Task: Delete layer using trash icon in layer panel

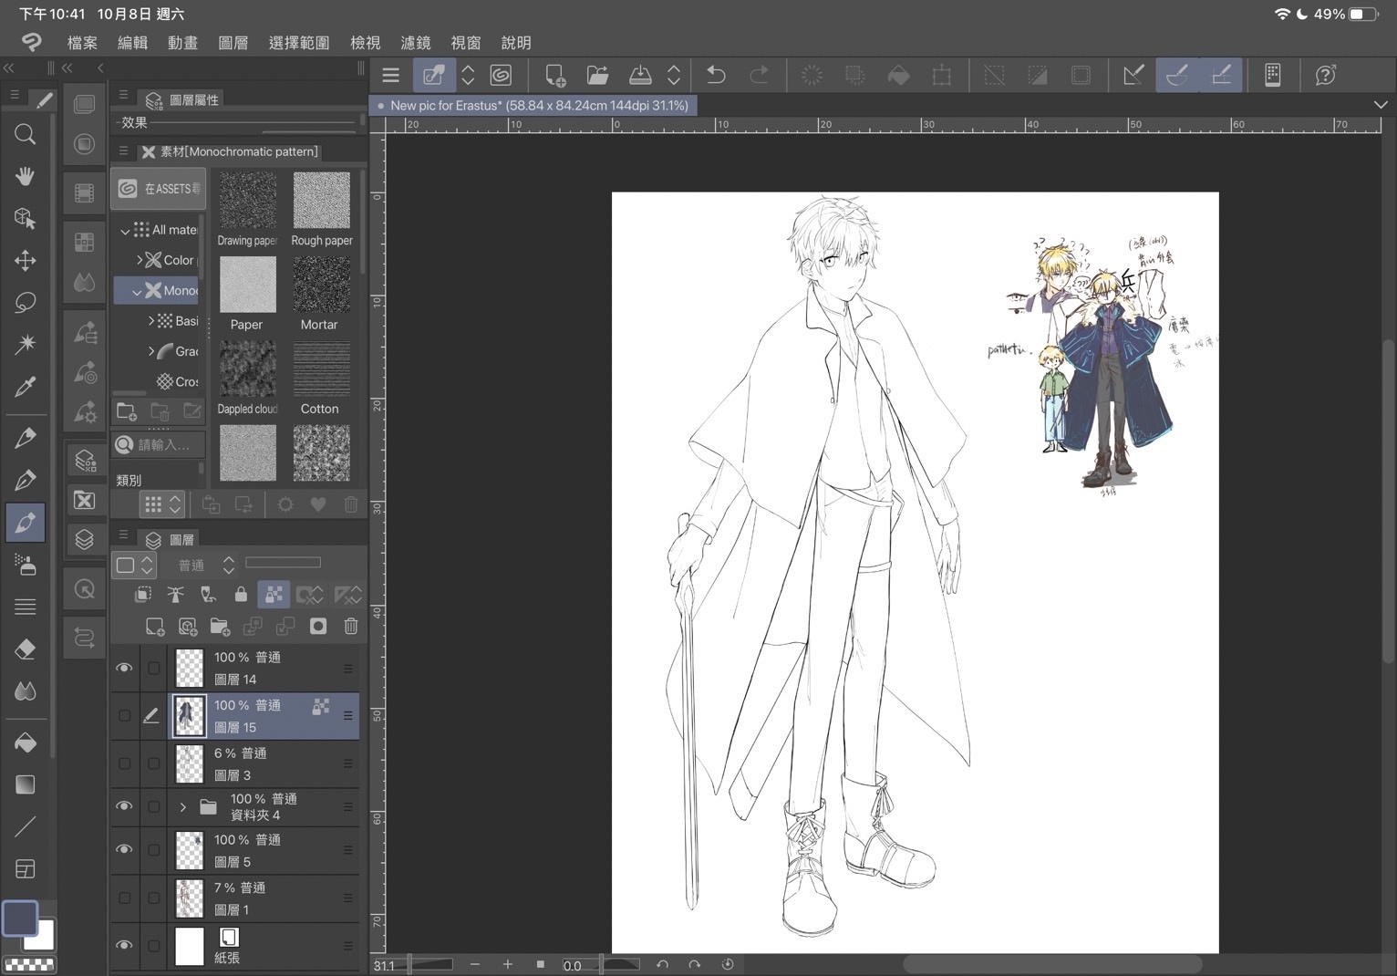Action: (350, 627)
